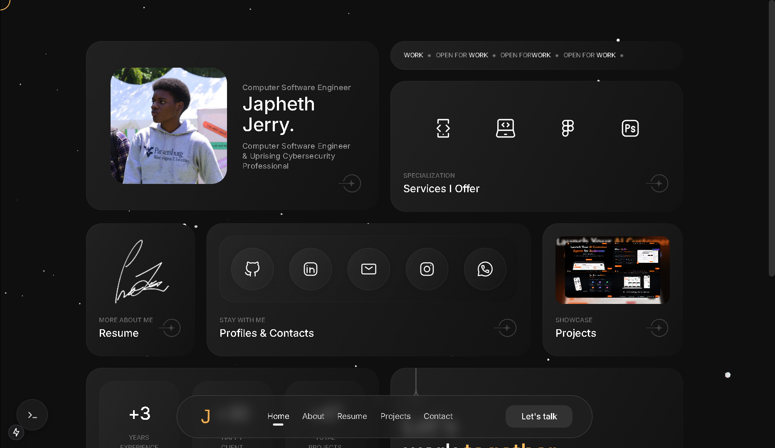Open the GitHub profile icon

point(252,269)
